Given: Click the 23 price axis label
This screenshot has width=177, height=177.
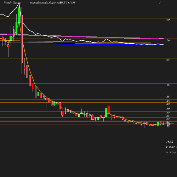Looking at the screenshot, I should (x=168, y=119).
